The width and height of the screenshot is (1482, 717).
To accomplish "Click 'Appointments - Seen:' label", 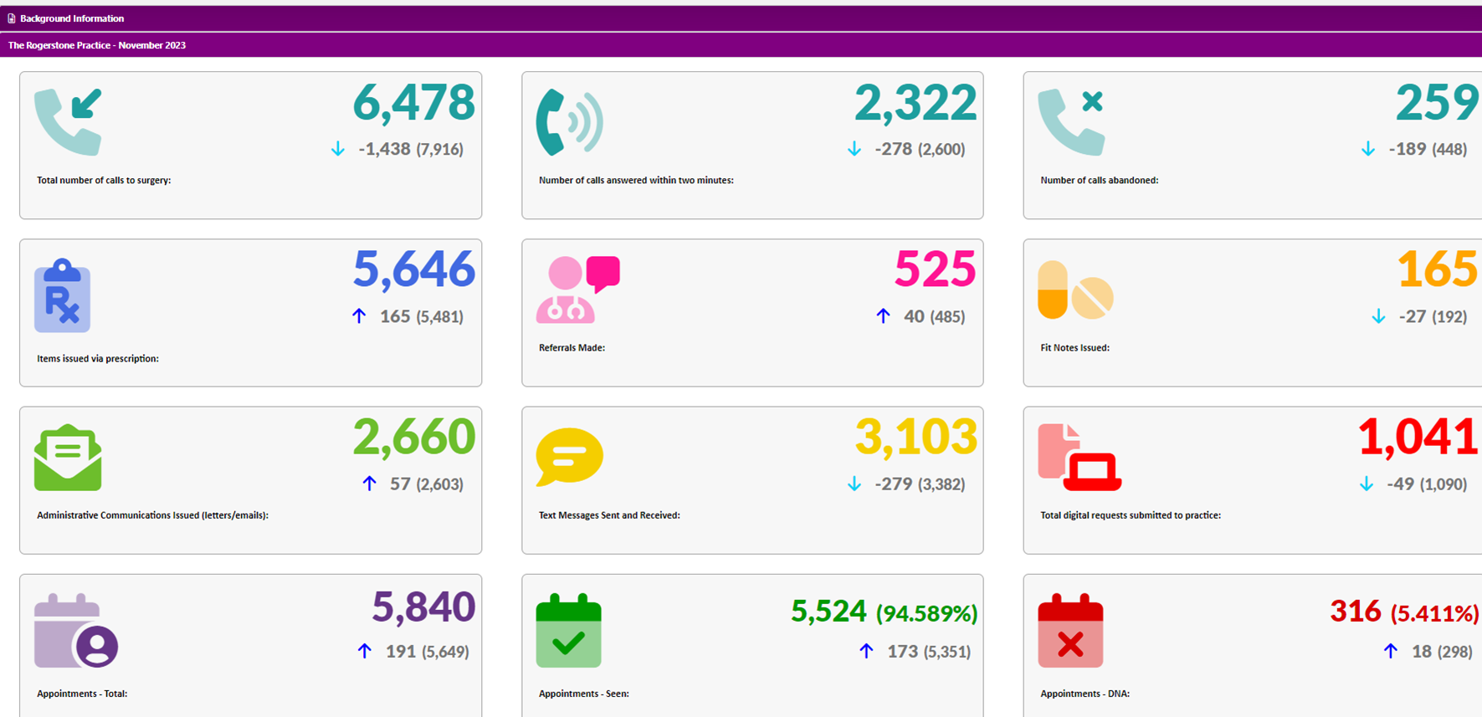I will pos(584,694).
